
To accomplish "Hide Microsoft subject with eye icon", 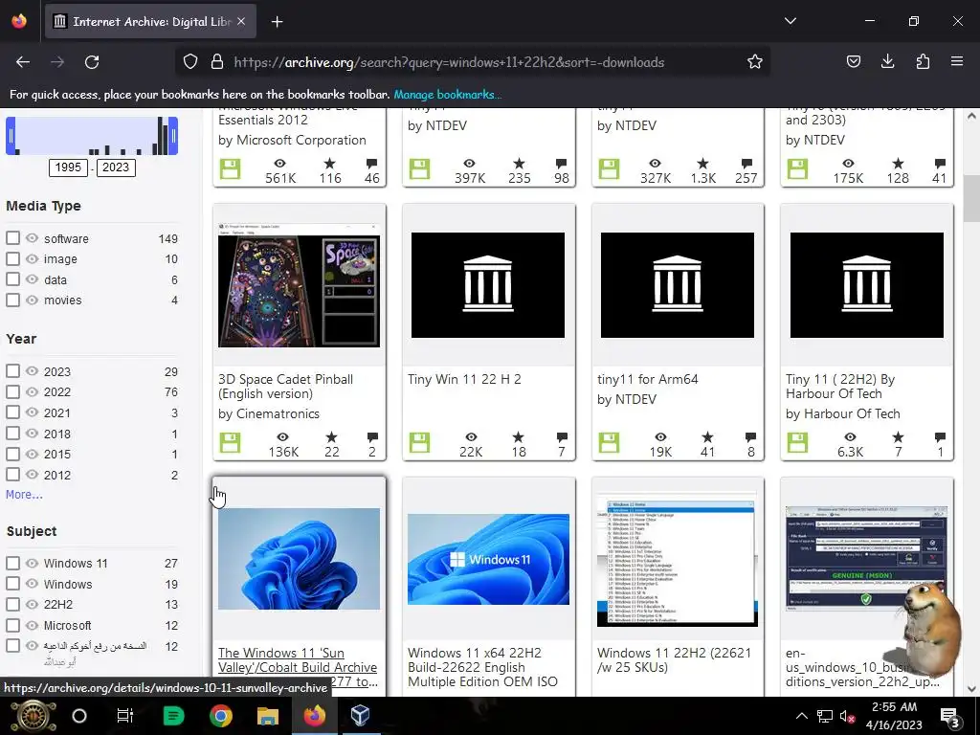I will coord(32,625).
